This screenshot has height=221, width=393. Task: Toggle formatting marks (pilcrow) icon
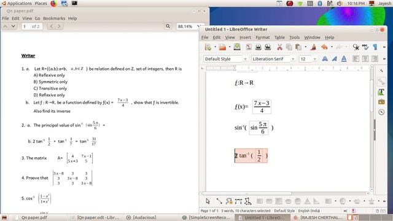pyautogui.click(x=375, y=47)
